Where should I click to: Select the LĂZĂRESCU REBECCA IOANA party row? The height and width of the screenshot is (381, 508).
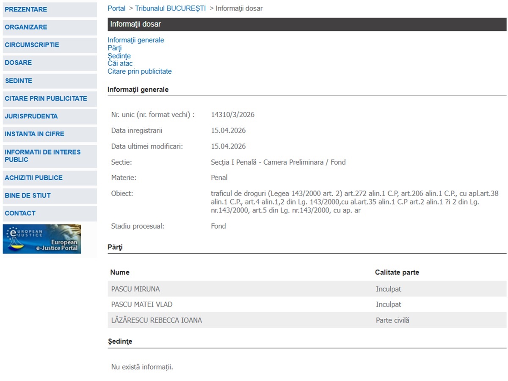click(x=307, y=320)
